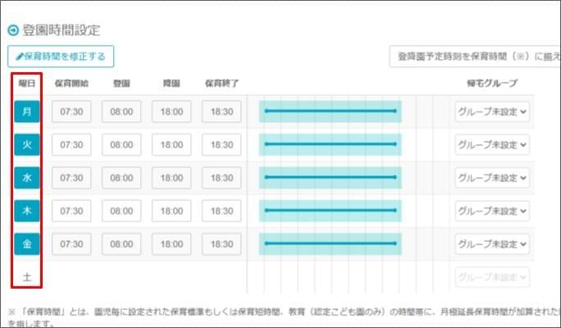561x328 pixels.
Task: Toggle the 金 (Friday) day button
Action: coord(26,244)
